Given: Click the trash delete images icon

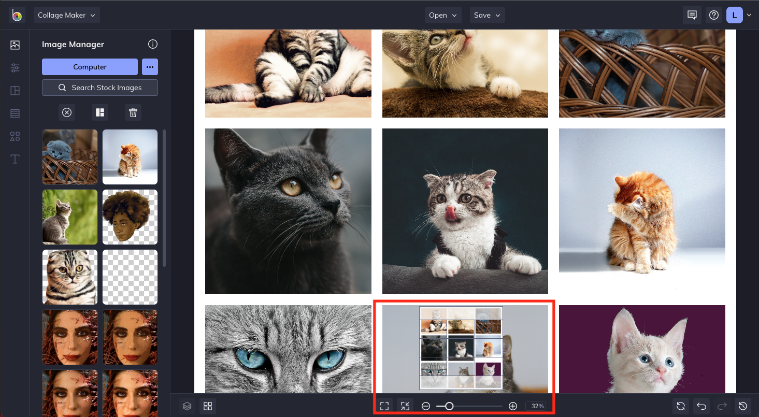Looking at the screenshot, I should [133, 112].
